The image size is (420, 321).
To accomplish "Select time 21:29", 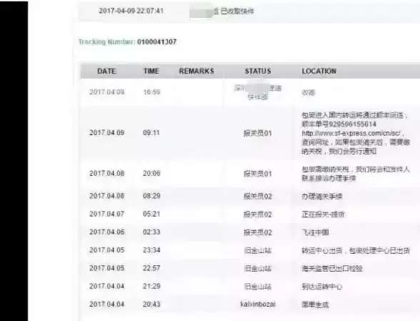I will click(151, 286).
